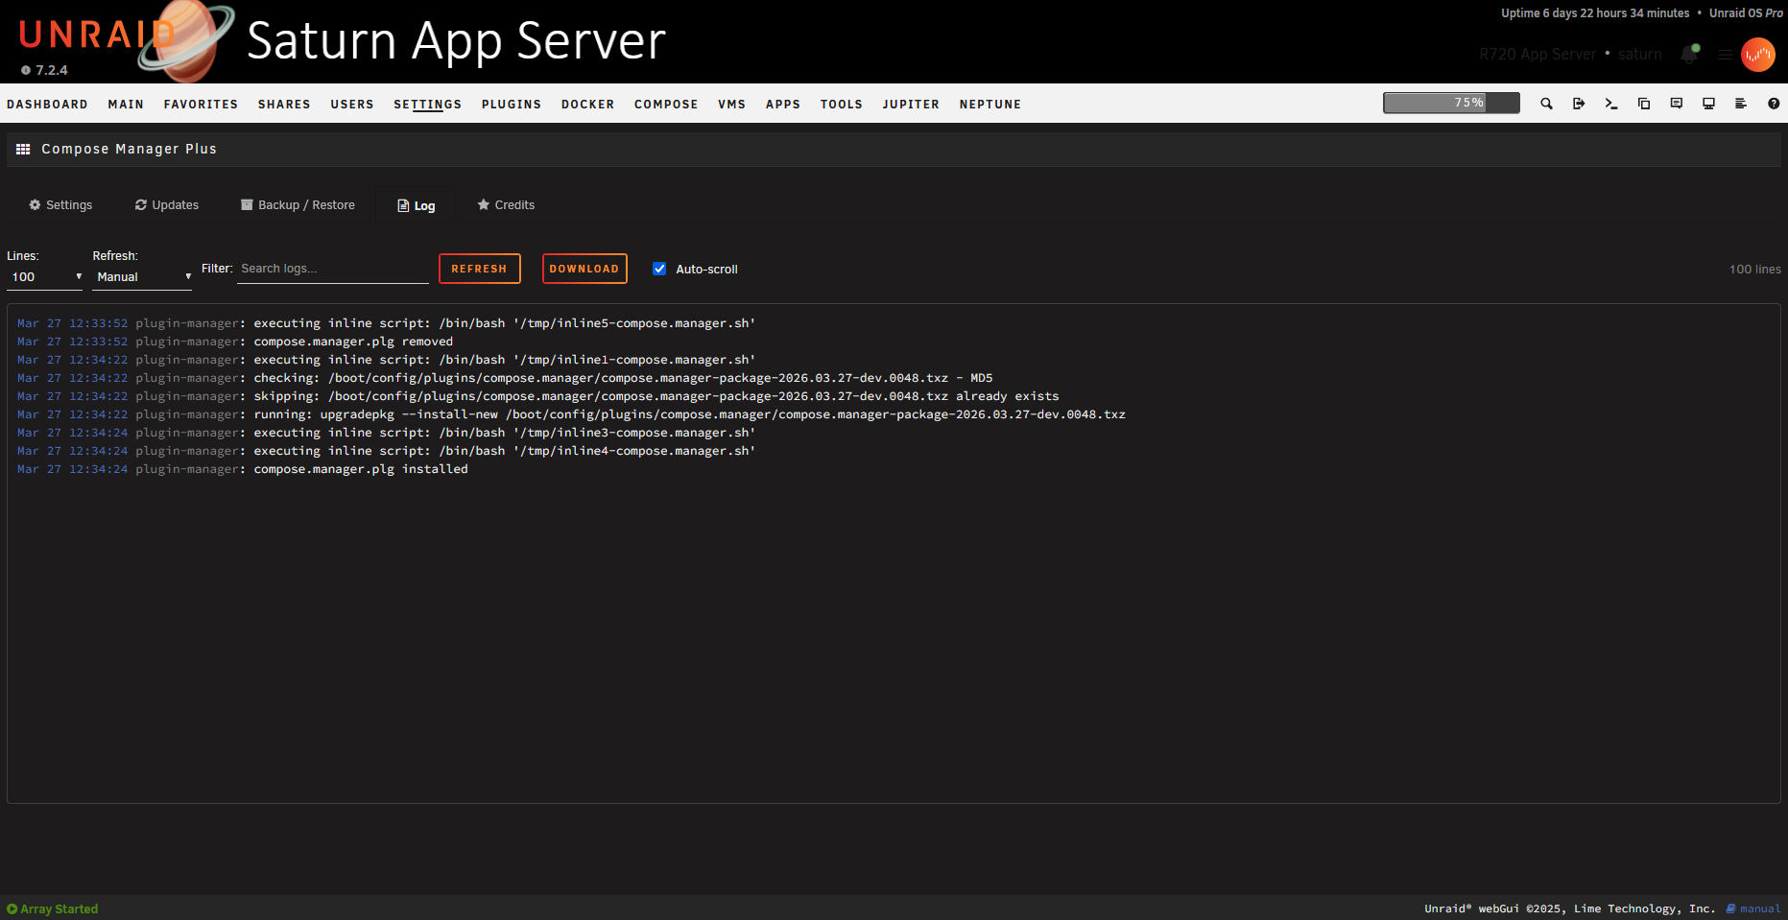This screenshot has width=1788, height=920.
Task: Expand the Refresh dropdown set to Manual
Action: coord(143,277)
